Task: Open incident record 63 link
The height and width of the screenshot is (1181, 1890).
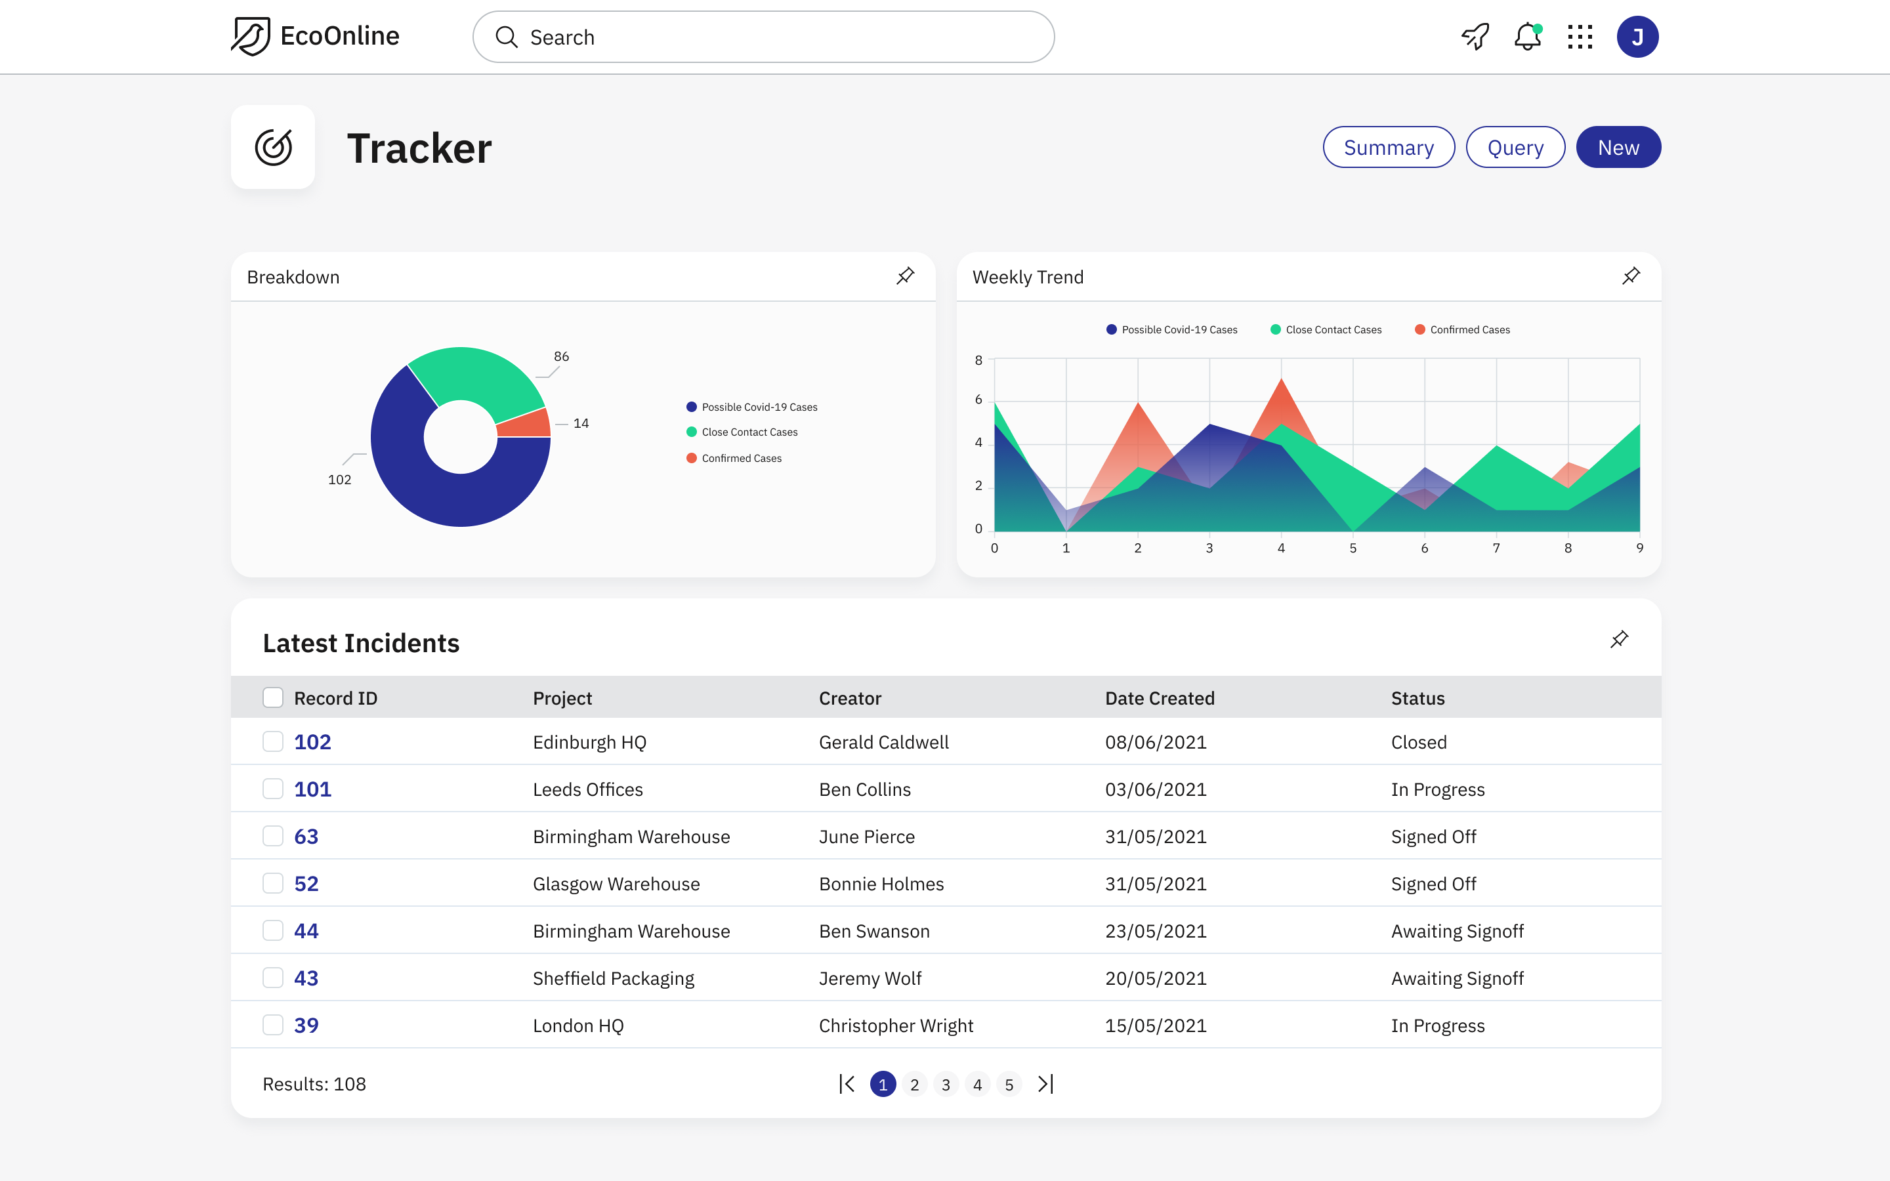Action: coord(306,837)
